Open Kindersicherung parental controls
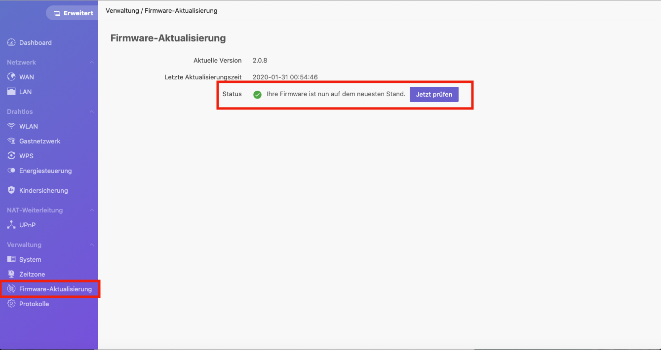Viewport: 661px width, 350px height. (x=41, y=190)
